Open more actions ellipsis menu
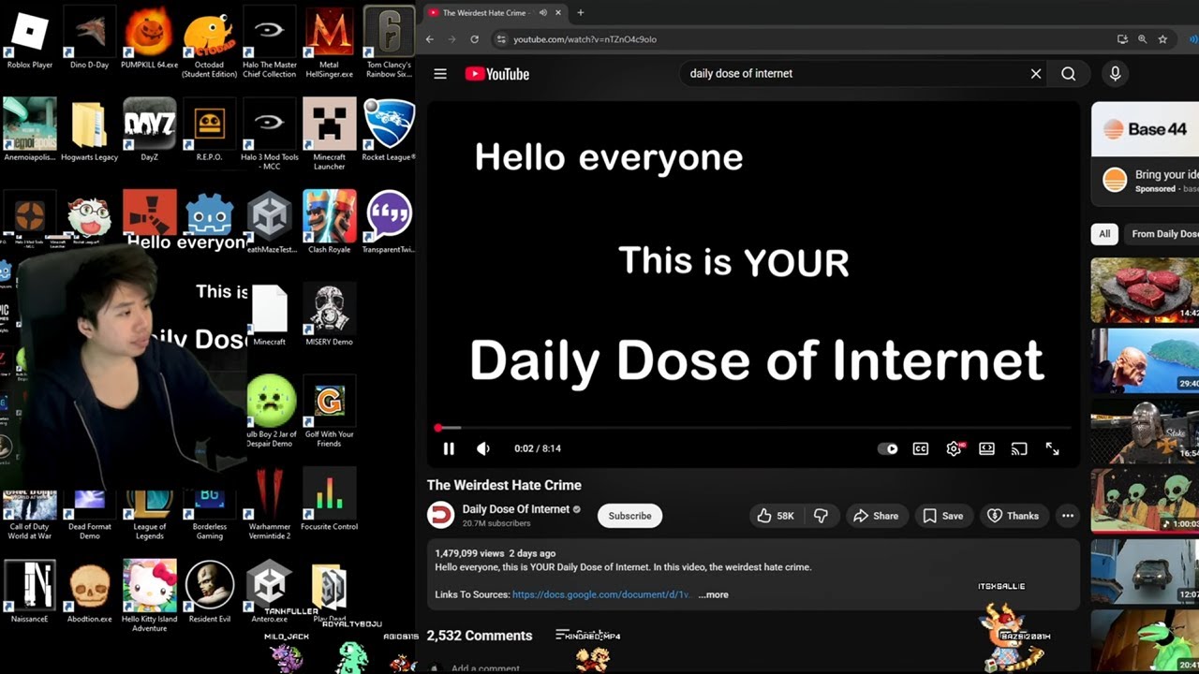The height and width of the screenshot is (674, 1199). [x=1067, y=516]
